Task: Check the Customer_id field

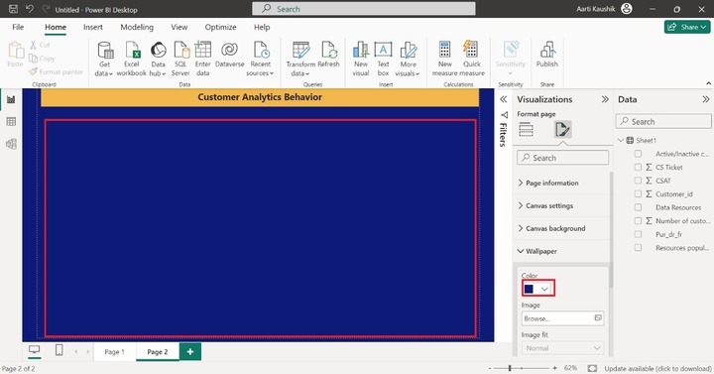Action: (x=638, y=194)
